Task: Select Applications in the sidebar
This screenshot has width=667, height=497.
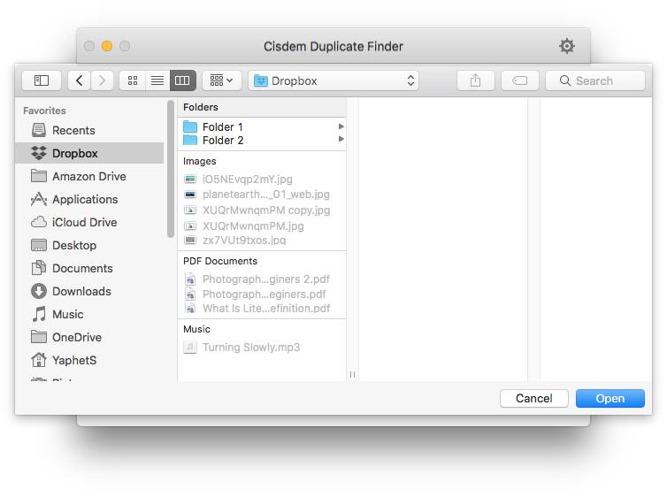Action: coord(89,199)
